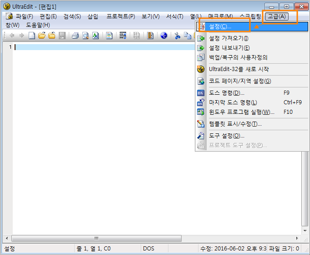This screenshot has height=255, width=310.
Task: Copy selection with copy icon
Action: pyautogui.click(x=188, y=36)
